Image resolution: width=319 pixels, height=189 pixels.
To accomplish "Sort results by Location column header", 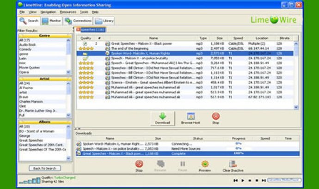I will tap(262, 38).
